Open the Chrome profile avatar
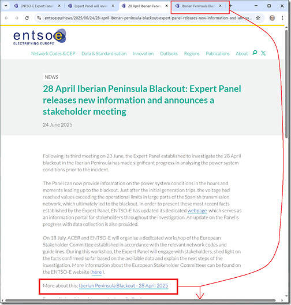 click(x=272, y=18)
